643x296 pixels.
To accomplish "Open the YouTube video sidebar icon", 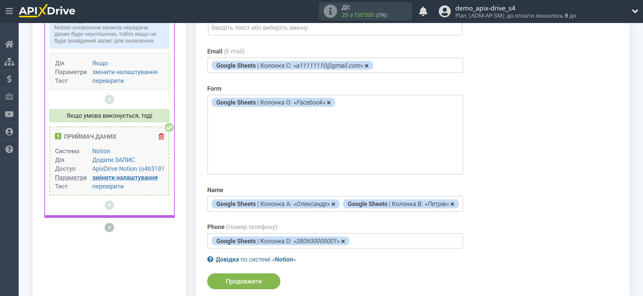I will tap(9, 114).
